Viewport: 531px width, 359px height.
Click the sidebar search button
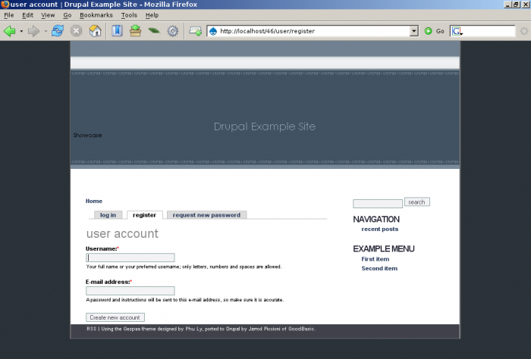click(x=417, y=201)
